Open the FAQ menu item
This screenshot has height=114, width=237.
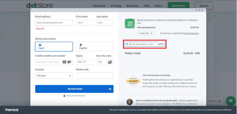click(147, 6)
